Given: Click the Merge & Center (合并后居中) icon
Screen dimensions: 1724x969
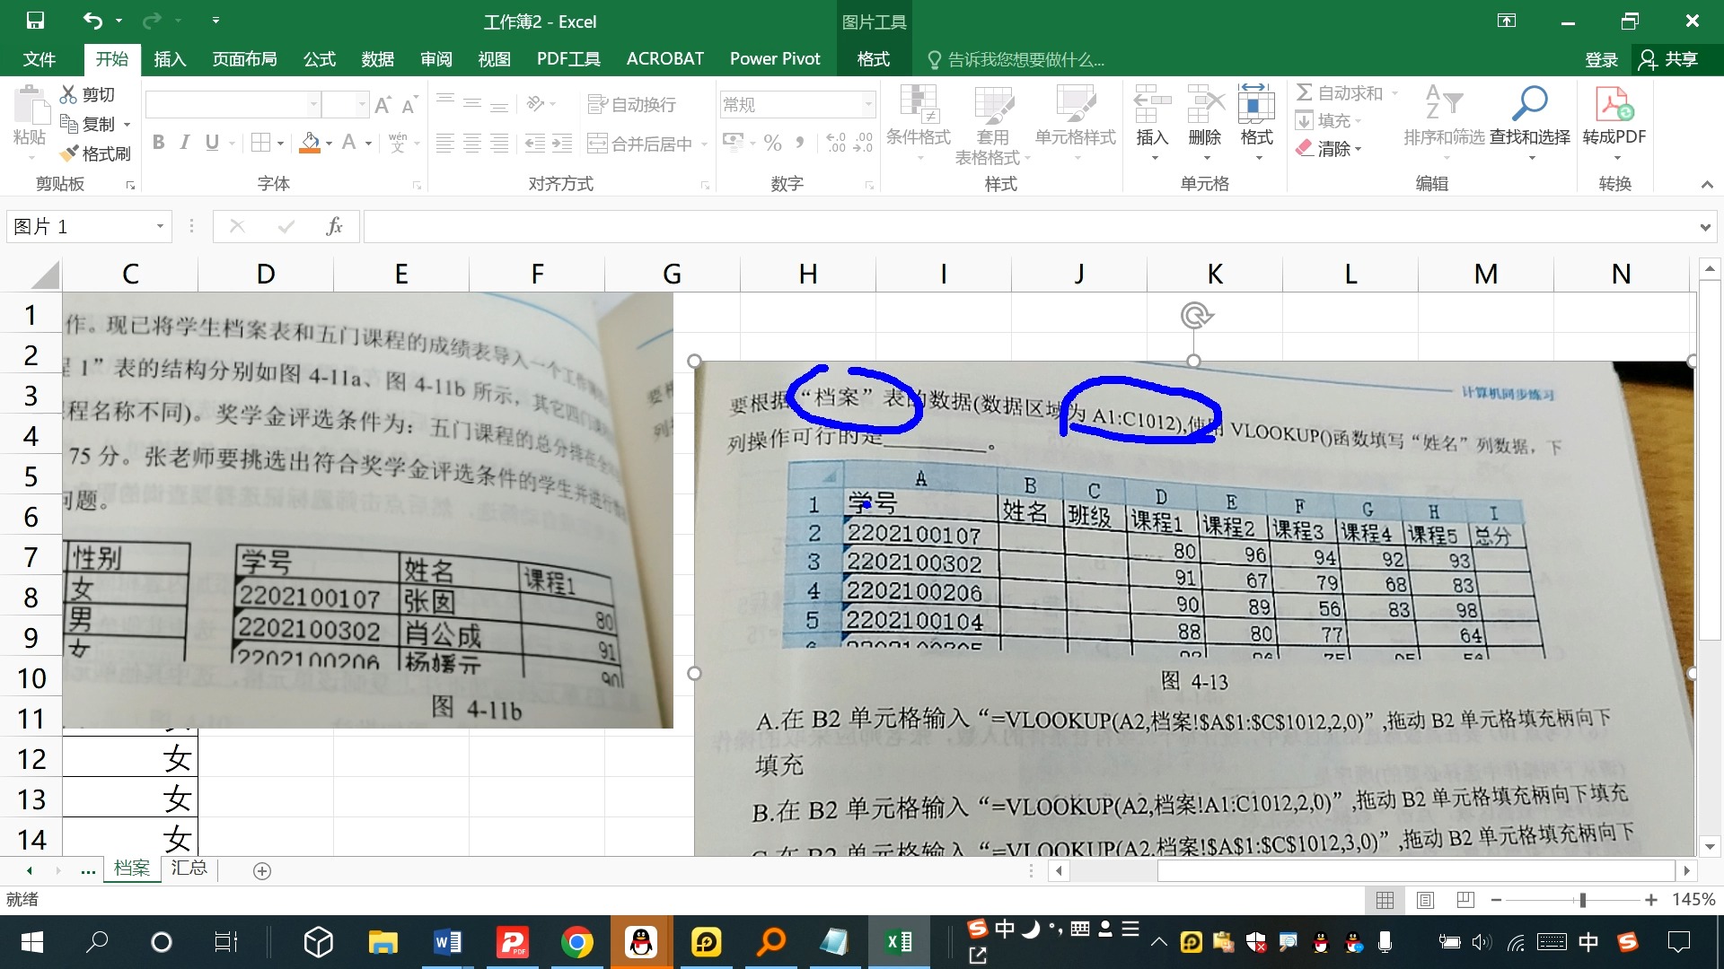Looking at the screenshot, I should [x=597, y=143].
